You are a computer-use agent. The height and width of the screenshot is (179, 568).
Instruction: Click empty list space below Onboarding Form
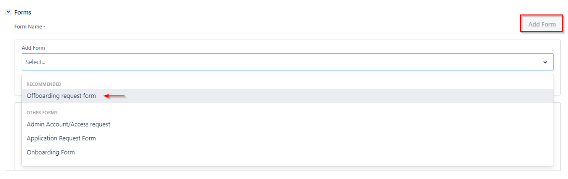point(288,163)
